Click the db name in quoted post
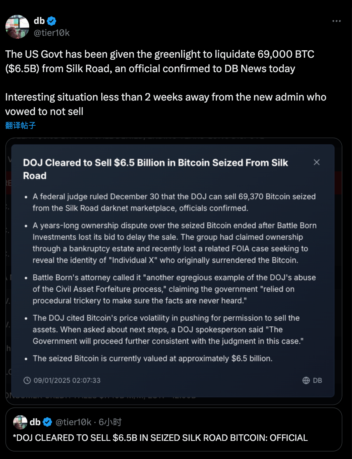The width and height of the screenshot is (352, 459). [35, 422]
